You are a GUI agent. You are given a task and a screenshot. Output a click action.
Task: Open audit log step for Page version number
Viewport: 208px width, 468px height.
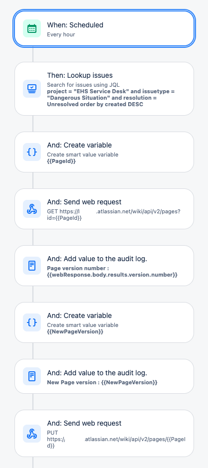[x=104, y=266]
